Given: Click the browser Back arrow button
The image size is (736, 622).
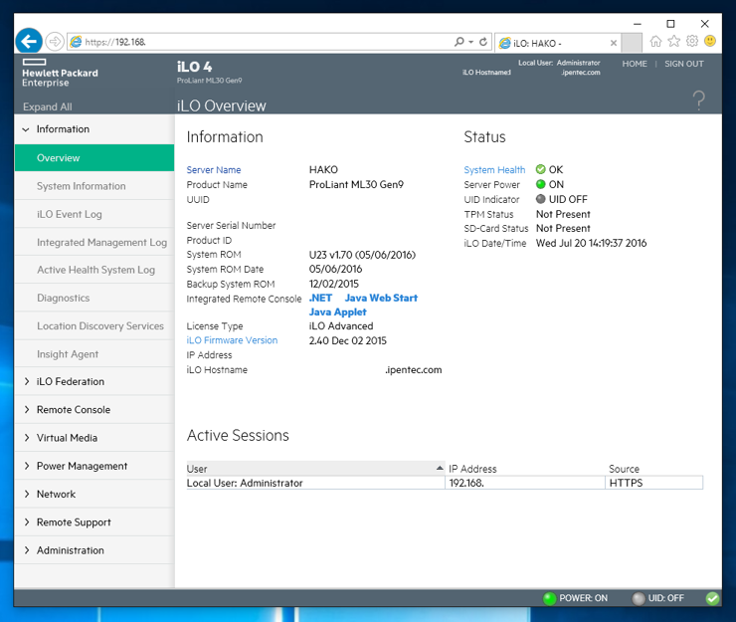Looking at the screenshot, I should [x=29, y=42].
